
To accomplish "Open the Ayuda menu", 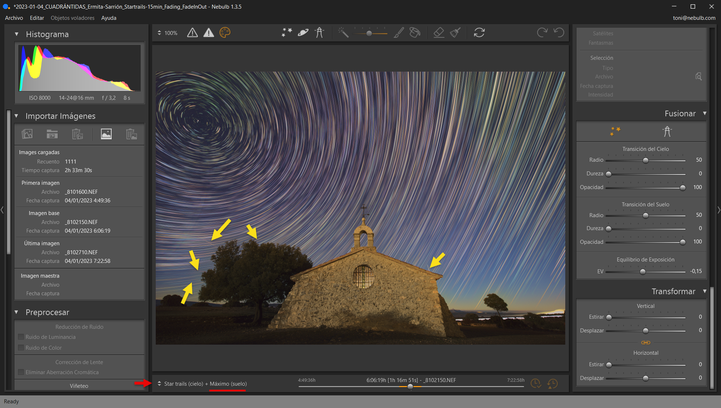I will tap(109, 18).
